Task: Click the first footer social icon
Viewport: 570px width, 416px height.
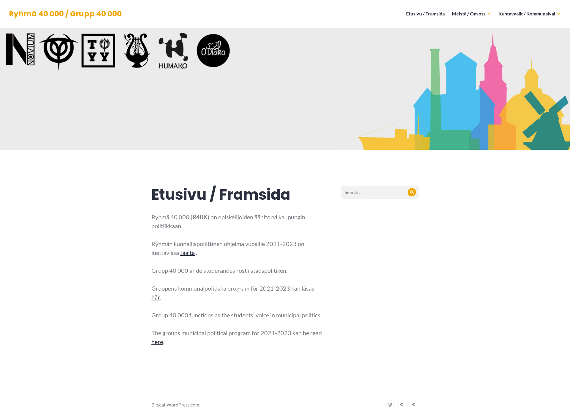Action: [x=390, y=404]
